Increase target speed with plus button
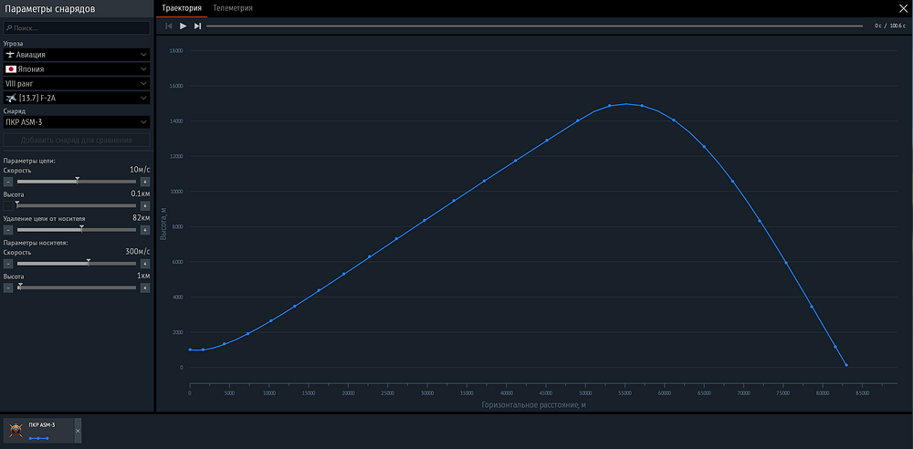Image resolution: width=913 pixels, height=449 pixels. 145,182
